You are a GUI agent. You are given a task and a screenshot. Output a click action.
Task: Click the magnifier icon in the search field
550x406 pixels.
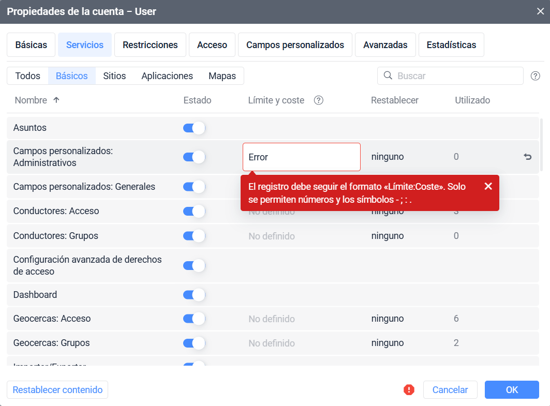(388, 76)
